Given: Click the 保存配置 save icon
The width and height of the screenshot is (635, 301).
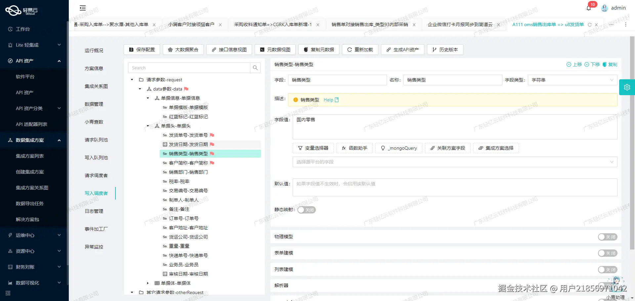Looking at the screenshot, I should coord(131,50).
